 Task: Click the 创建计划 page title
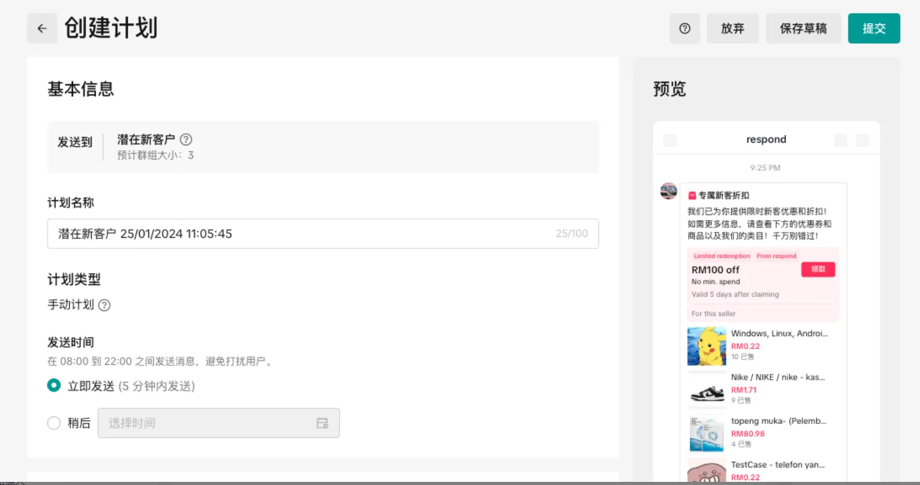click(111, 28)
